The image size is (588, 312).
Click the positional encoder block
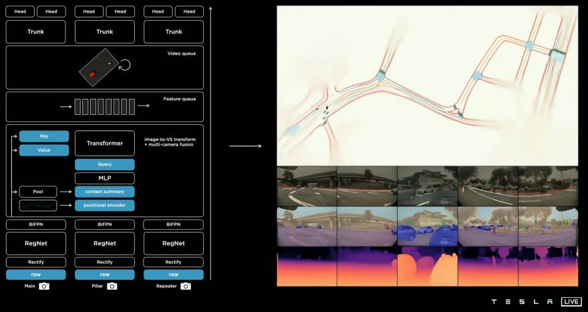(x=105, y=205)
